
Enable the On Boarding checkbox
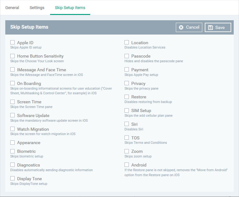coord(12,83)
